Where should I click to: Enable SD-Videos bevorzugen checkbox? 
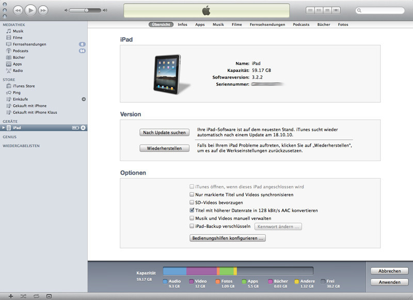coord(192,202)
